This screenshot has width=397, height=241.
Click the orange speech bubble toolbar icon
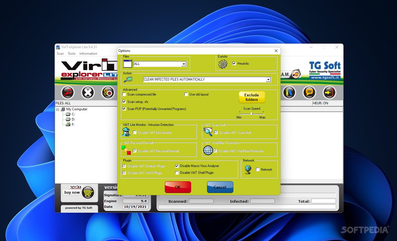point(309,92)
